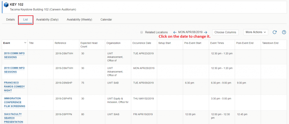Open the Availability (Daily) tab

point(47,20)
